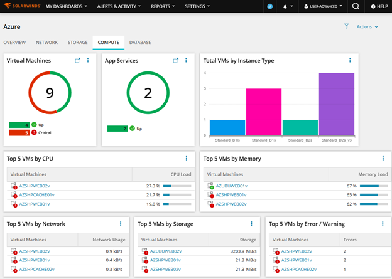Screen dimensions: 392x279
Task: Switch to the Storage tab
Action: (77, 43)
